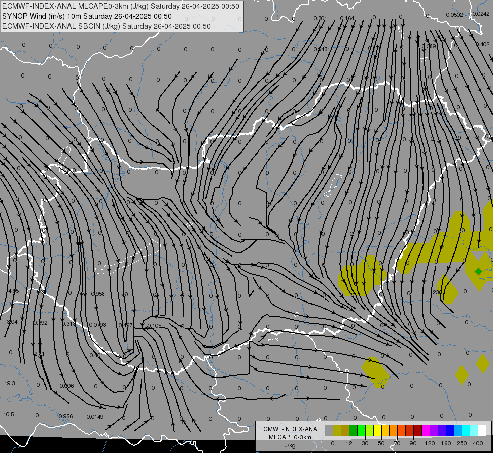This screenshot has width=493, height=453.
Task: Click the green diamond marker on map
Action: (x=478, y=272)
